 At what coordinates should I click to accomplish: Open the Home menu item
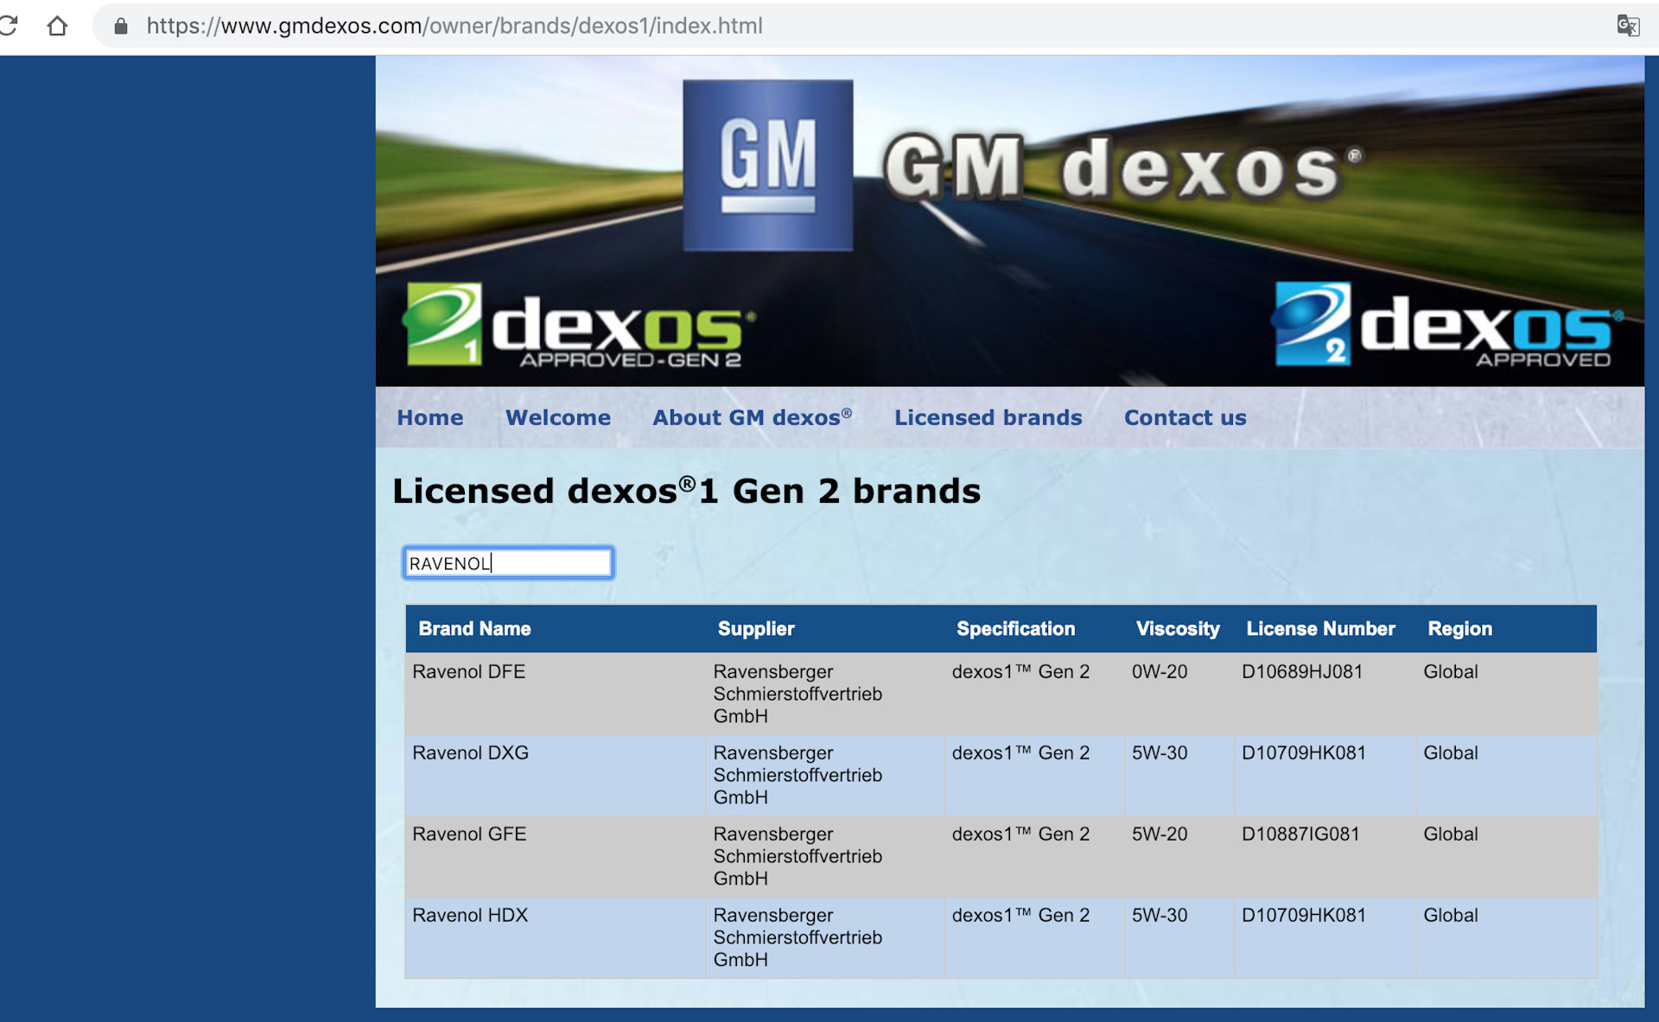[430, 418]
